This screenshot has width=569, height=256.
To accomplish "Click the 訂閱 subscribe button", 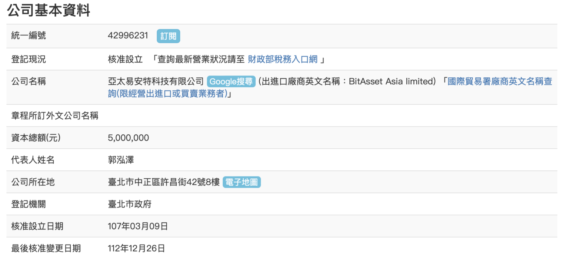I will click(x=168, y=36).
